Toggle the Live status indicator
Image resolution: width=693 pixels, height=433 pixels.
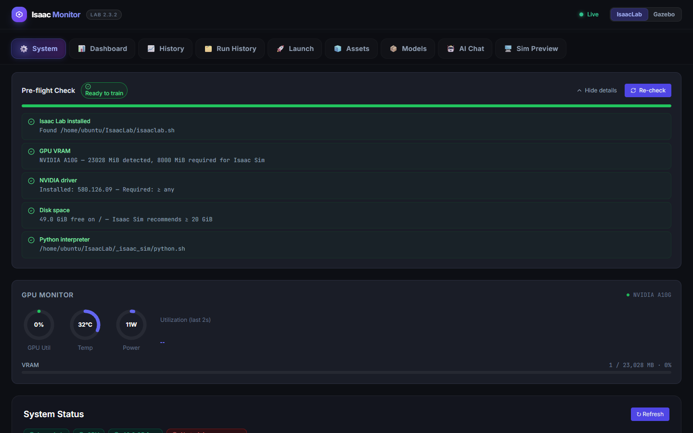coord(589,14)
